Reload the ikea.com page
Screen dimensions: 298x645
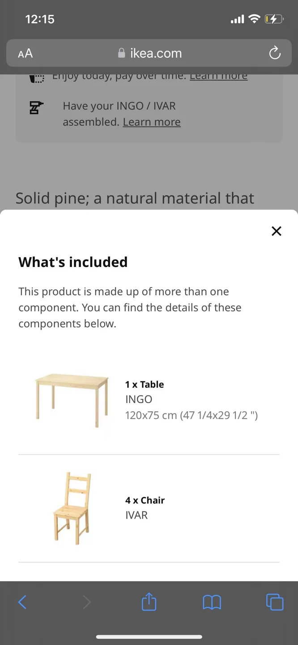point(274,53)
